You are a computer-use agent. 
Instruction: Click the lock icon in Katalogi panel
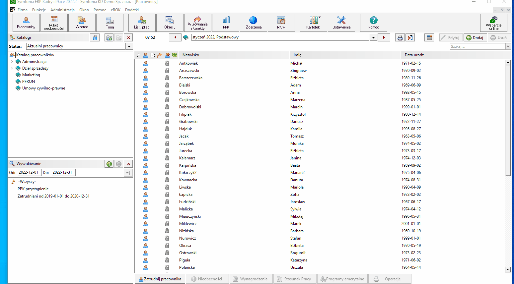pyautogui.click(x=95, y=37)
